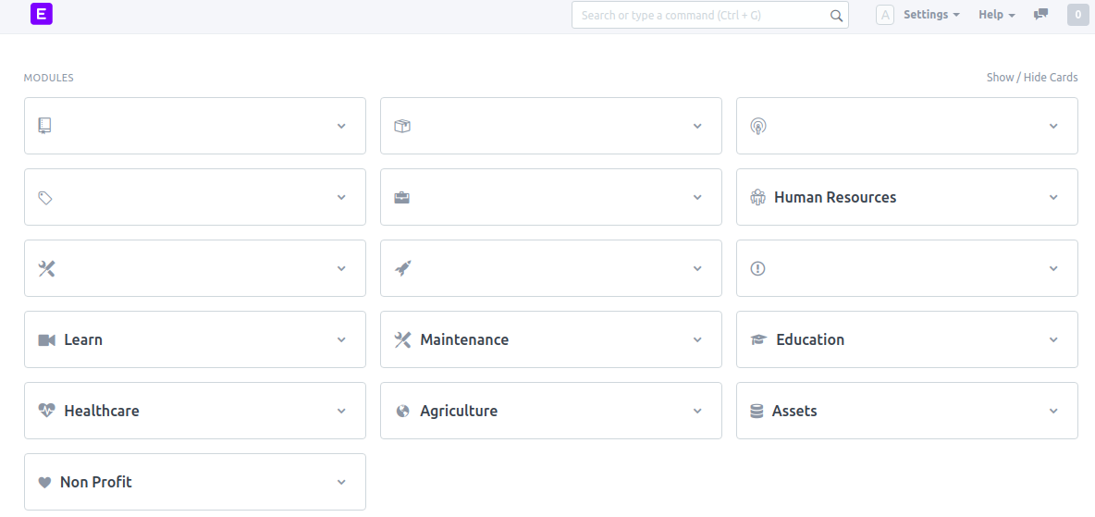1095x517 pixels.
Task: Select the price tag icon module
Action: tap(195, 197)
